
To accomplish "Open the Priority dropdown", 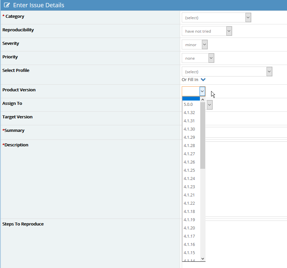I will pos(198,58).
